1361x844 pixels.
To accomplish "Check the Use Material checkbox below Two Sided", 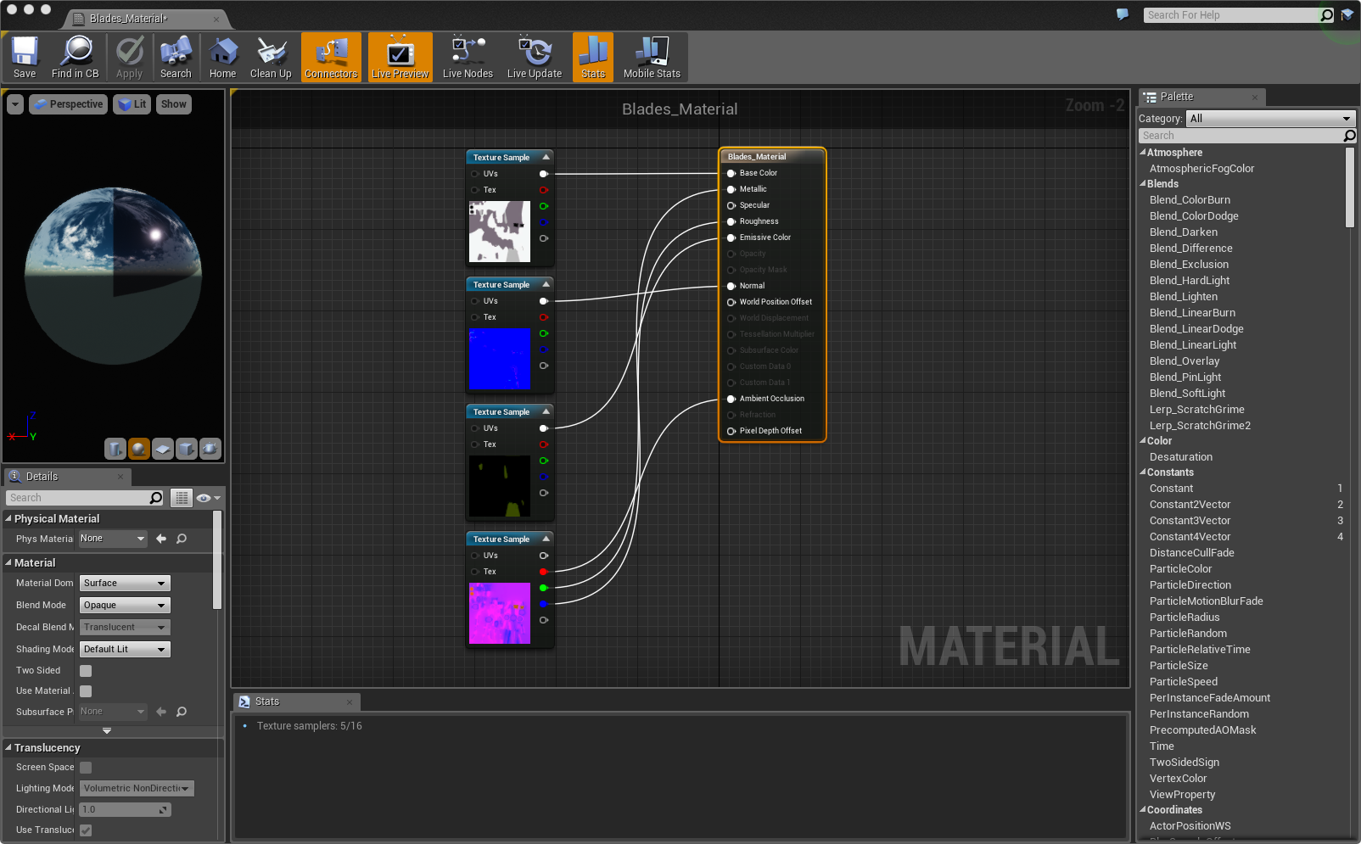I will [86, 691].
